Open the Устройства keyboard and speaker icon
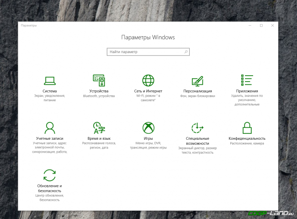This screenshot has width=297, height=219. tap(99, 80)
